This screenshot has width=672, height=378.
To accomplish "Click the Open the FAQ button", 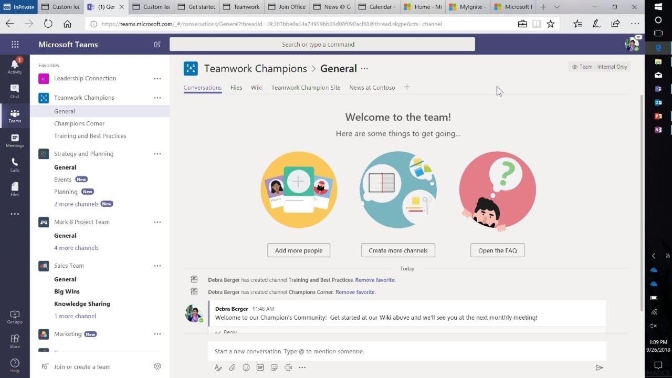I will [x=498, y=250].
